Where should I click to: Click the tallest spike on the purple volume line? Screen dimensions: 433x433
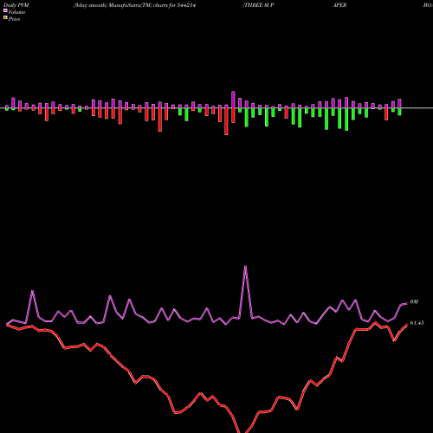click(245, 267)
